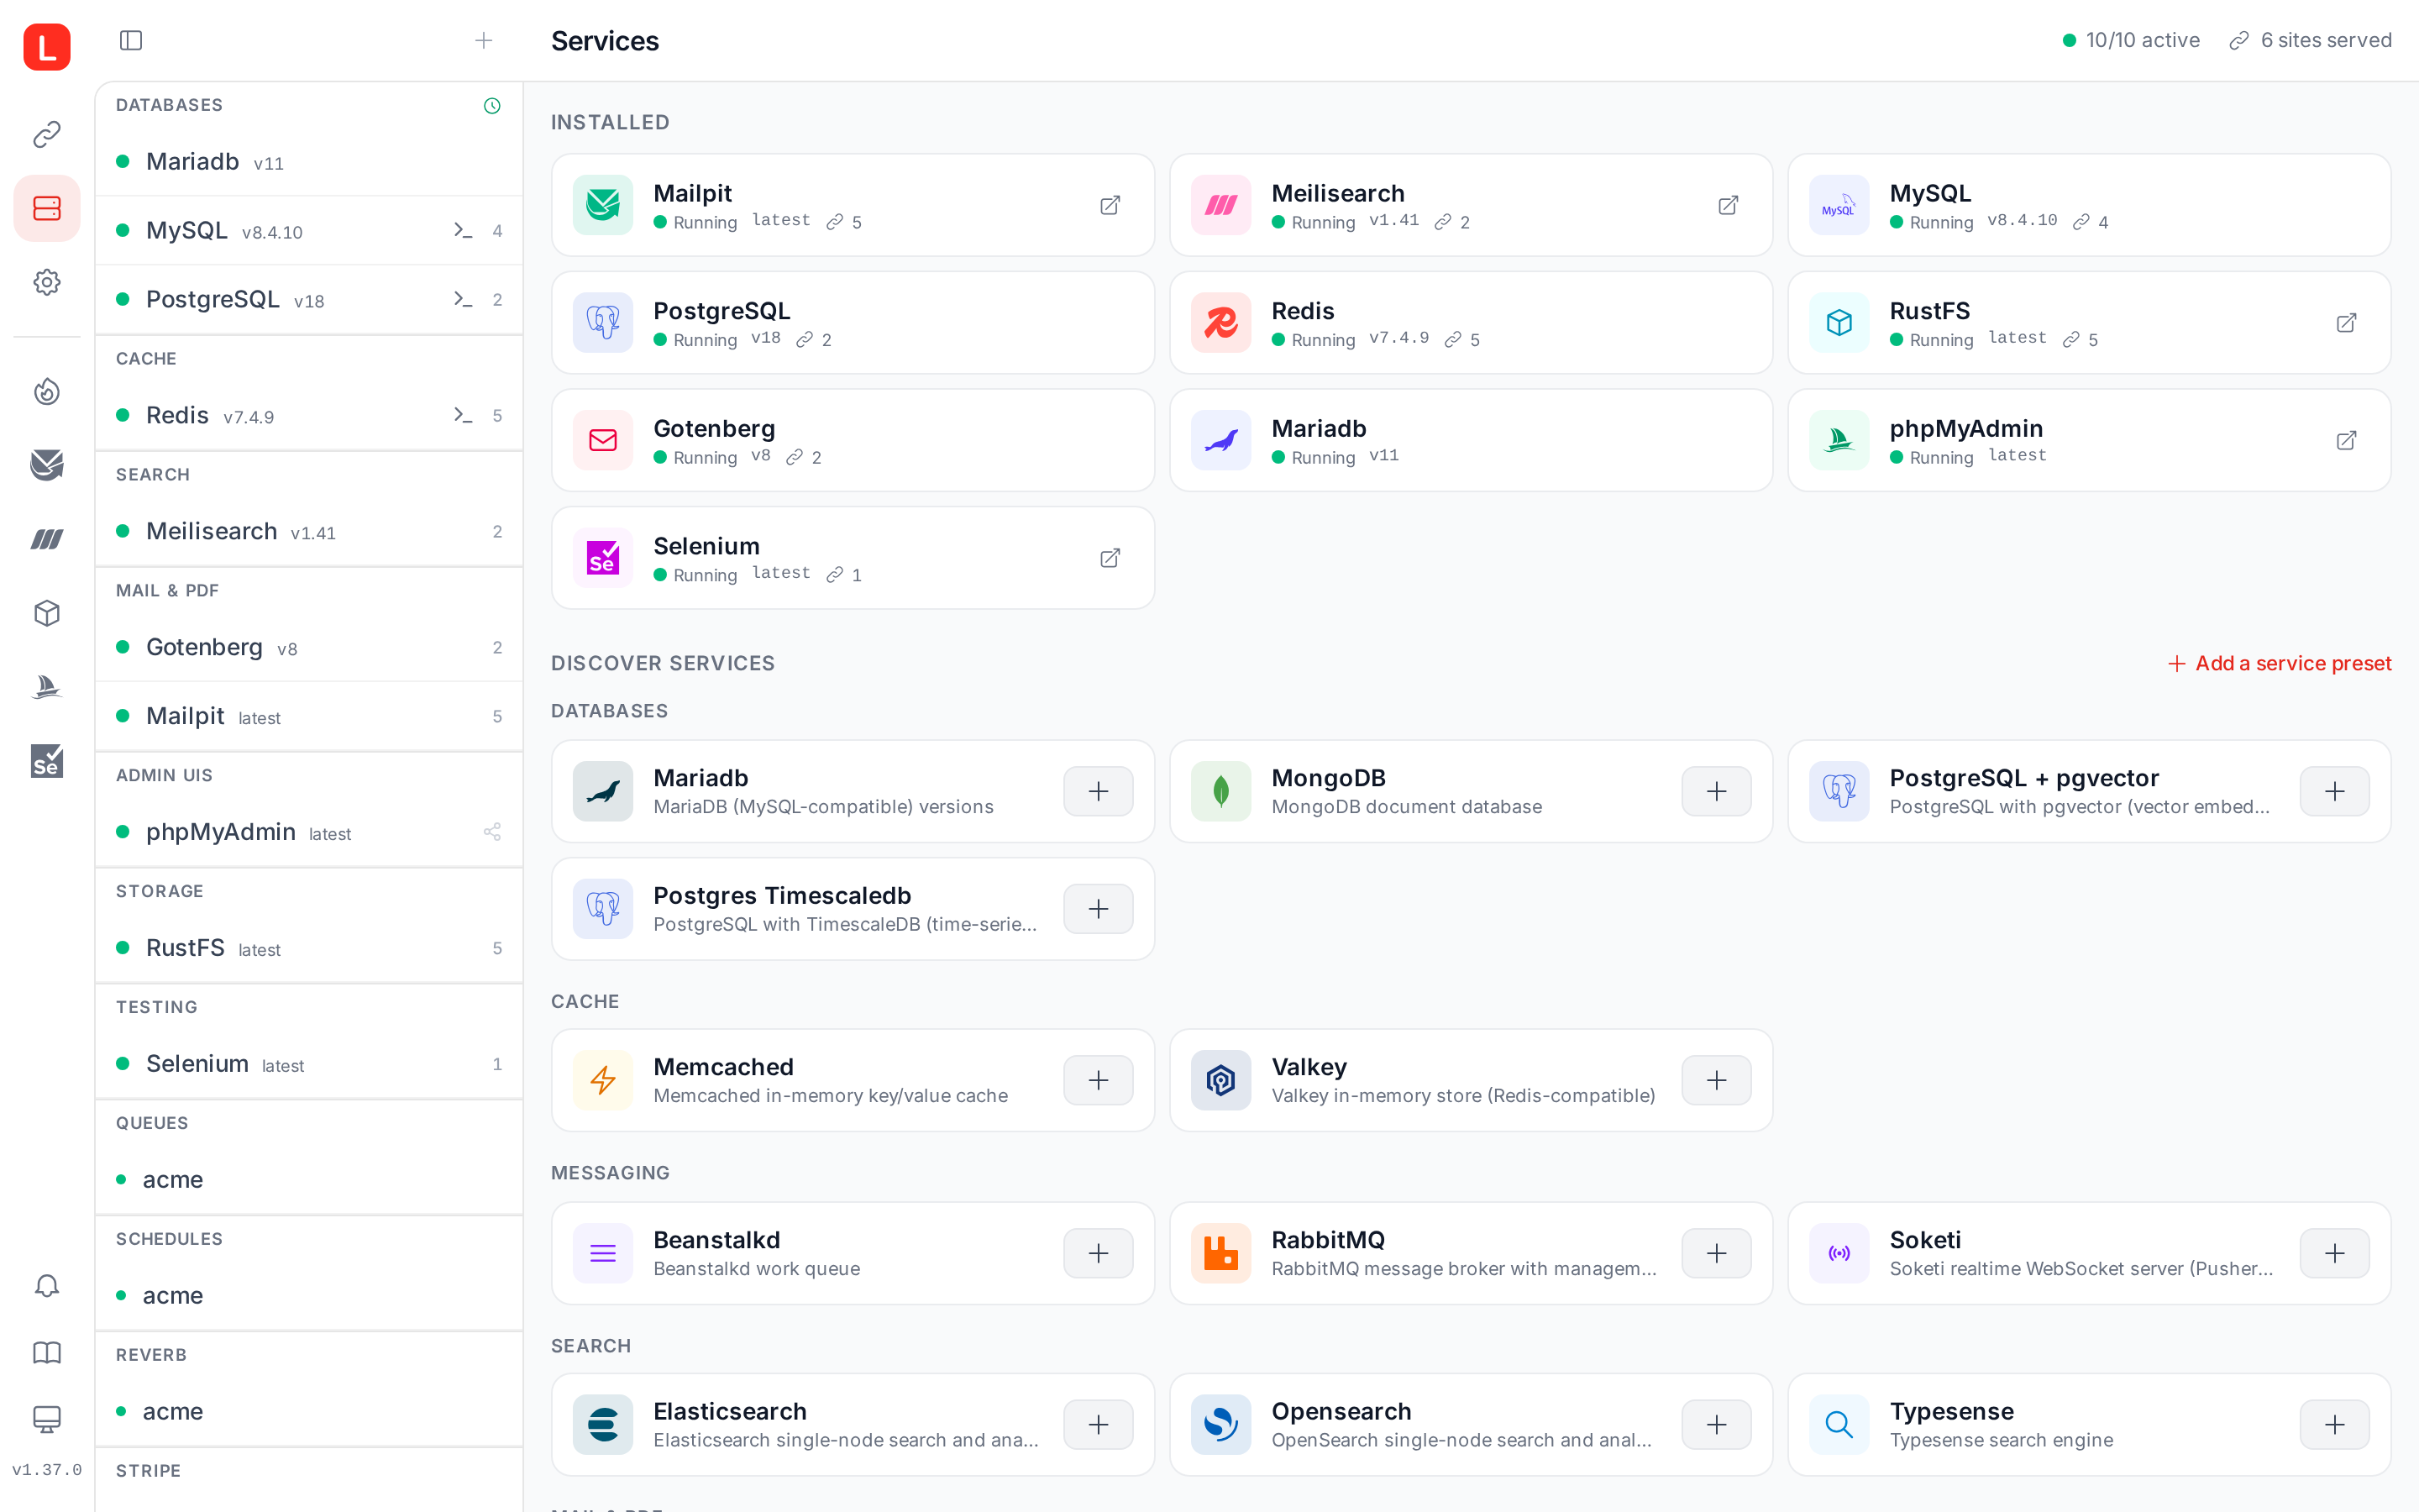Viewport: 2419px width, 1512px height.
Task: Click the 6 sites served indicator
Action: 2310,40
